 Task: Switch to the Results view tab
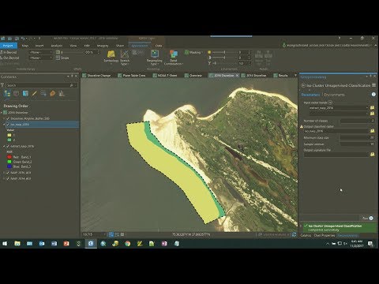(281, 76)
